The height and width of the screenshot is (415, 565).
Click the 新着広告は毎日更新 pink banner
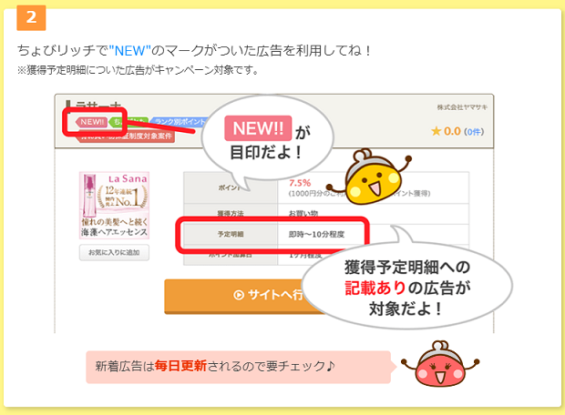(239, 367)
